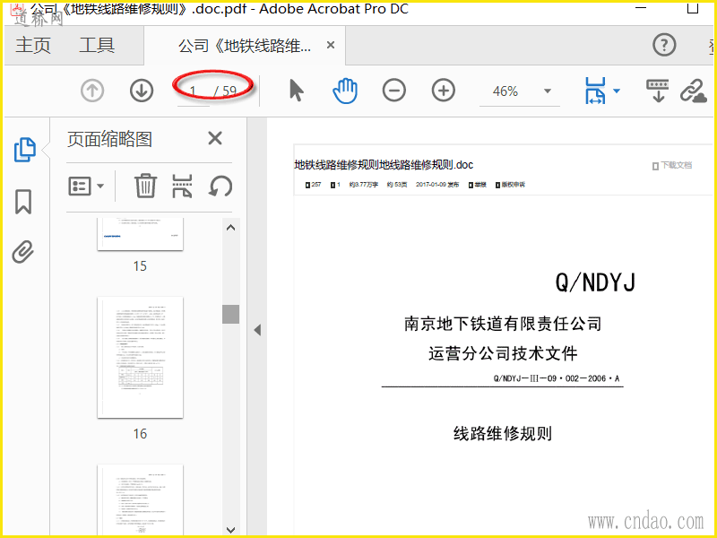
Task: Click the 版权申诉 link in the document
Action: pos(510,185)
